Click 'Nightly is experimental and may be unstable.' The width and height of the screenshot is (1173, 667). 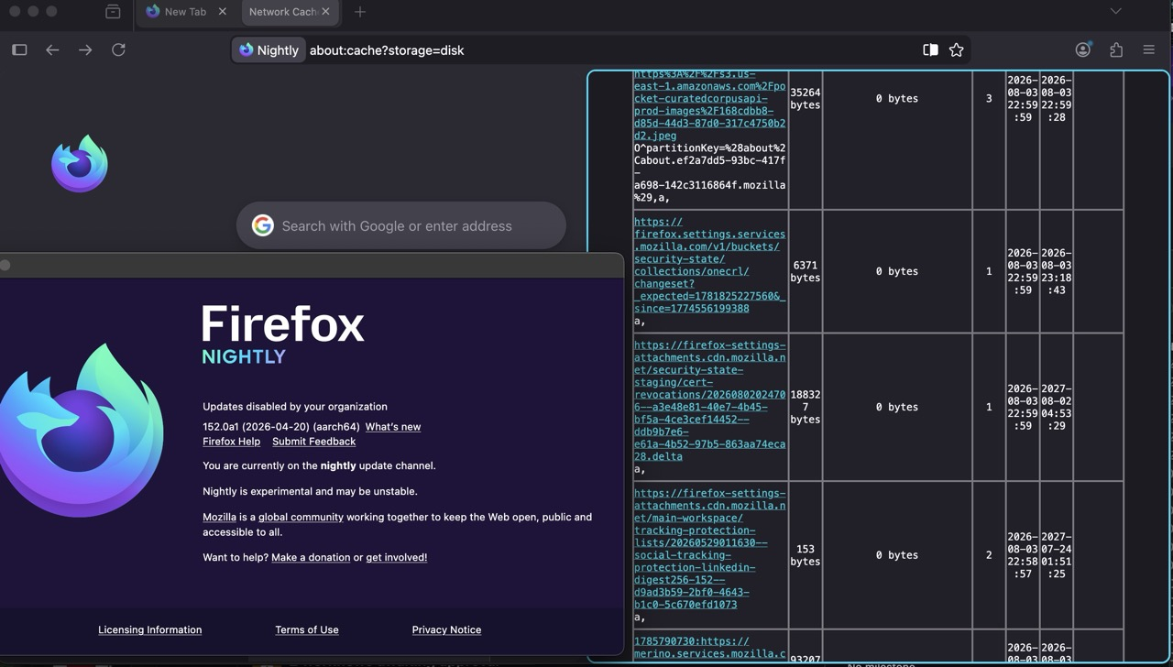coord(310,491)
